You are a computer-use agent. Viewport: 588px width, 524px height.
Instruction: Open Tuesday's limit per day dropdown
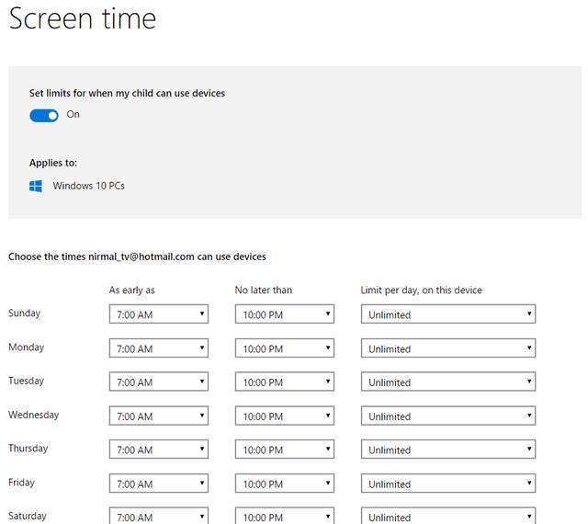tap(448, 382)
